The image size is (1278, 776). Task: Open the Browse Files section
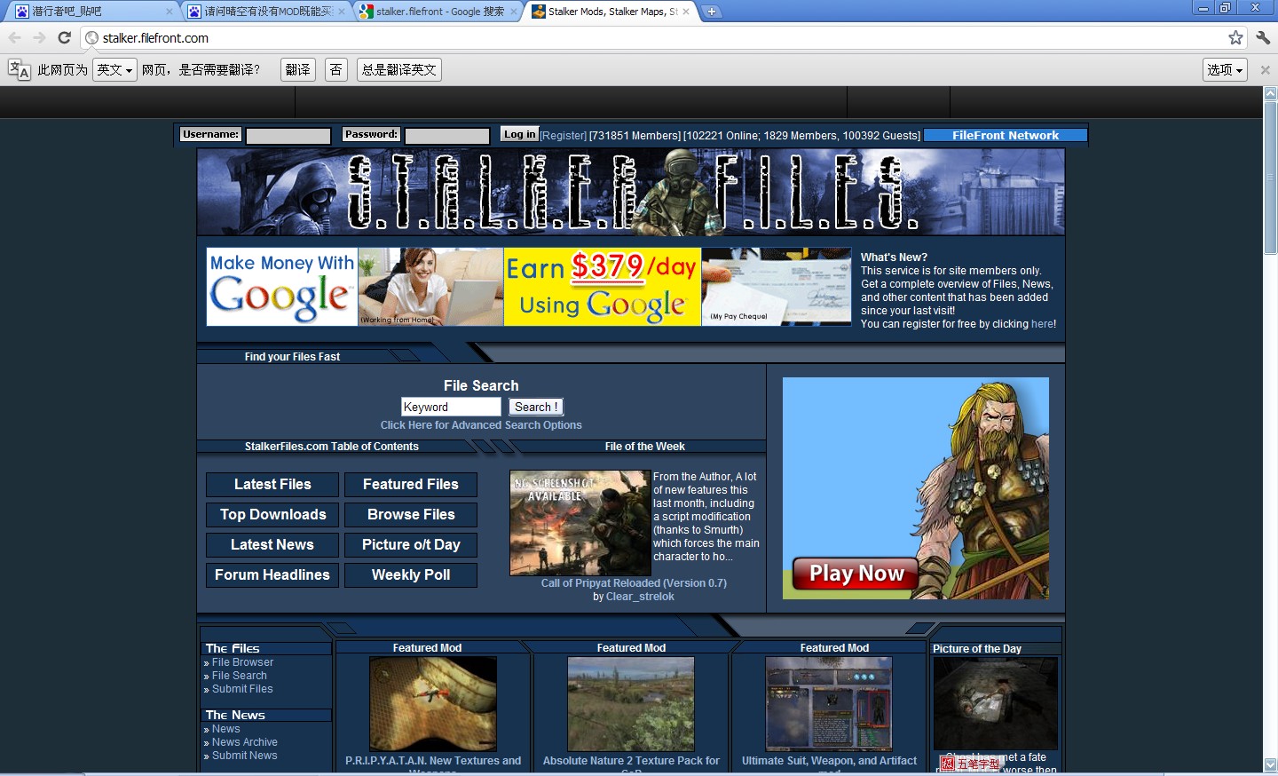(x=411, y=515)
